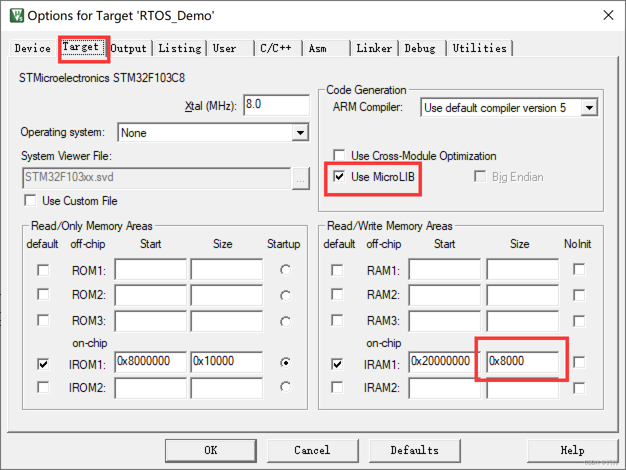Click the ROM2 Start field
The image size is (626, 470).
coord(150,295)
